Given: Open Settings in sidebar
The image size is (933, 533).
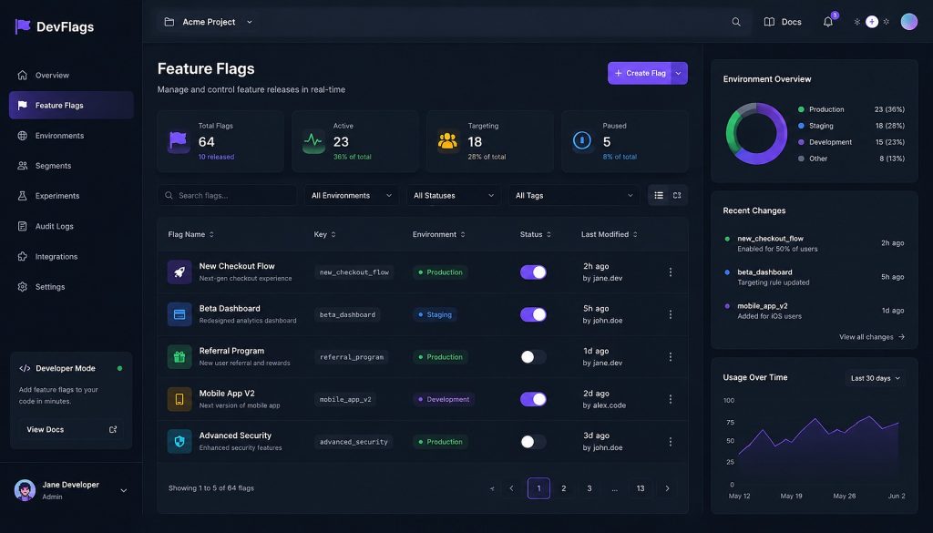Looking at the screenshot, I should pos(71,287).
